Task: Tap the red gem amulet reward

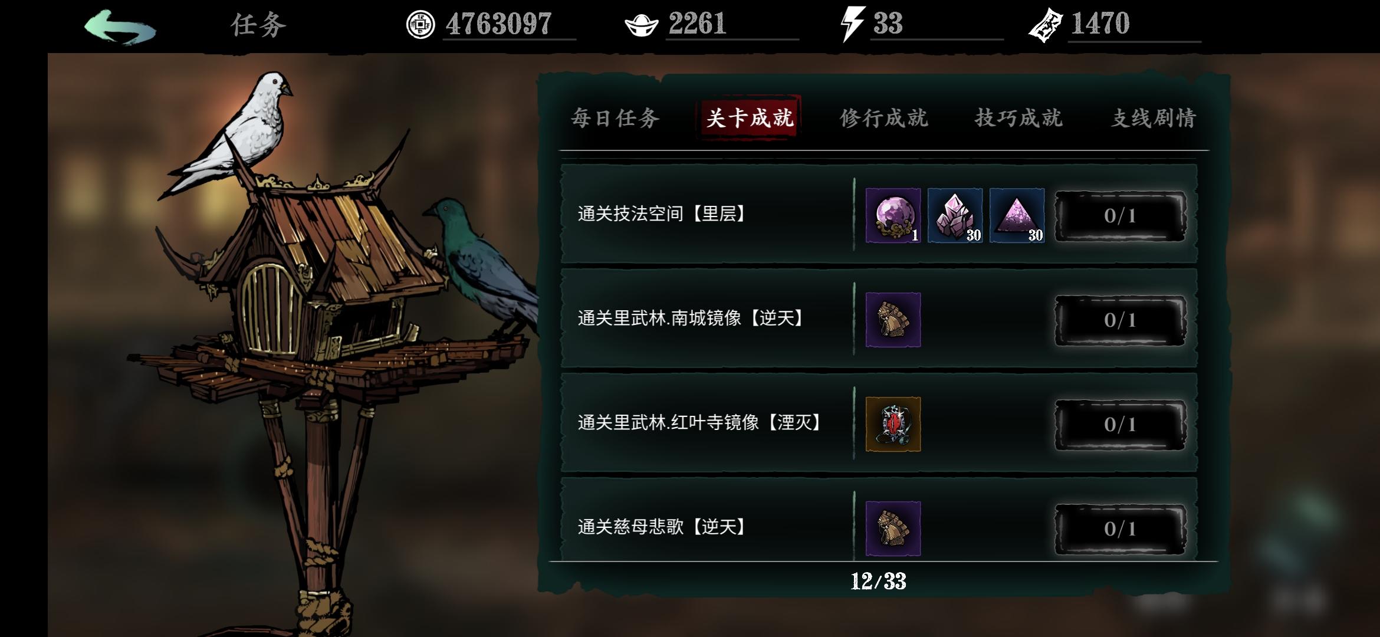Action: coord(893,424)
